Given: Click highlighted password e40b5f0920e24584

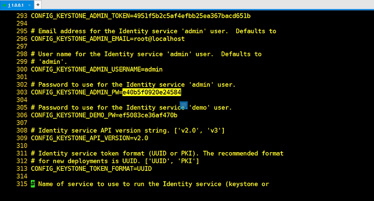Looking at the screenshot, I should (x=152, y=92).
